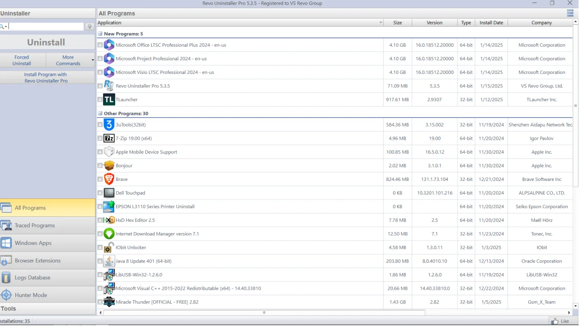Click the horizontal scrollbar left arrow
This screenshot has height=327, width=581.
pyautogui.click(x=100, y=312)
